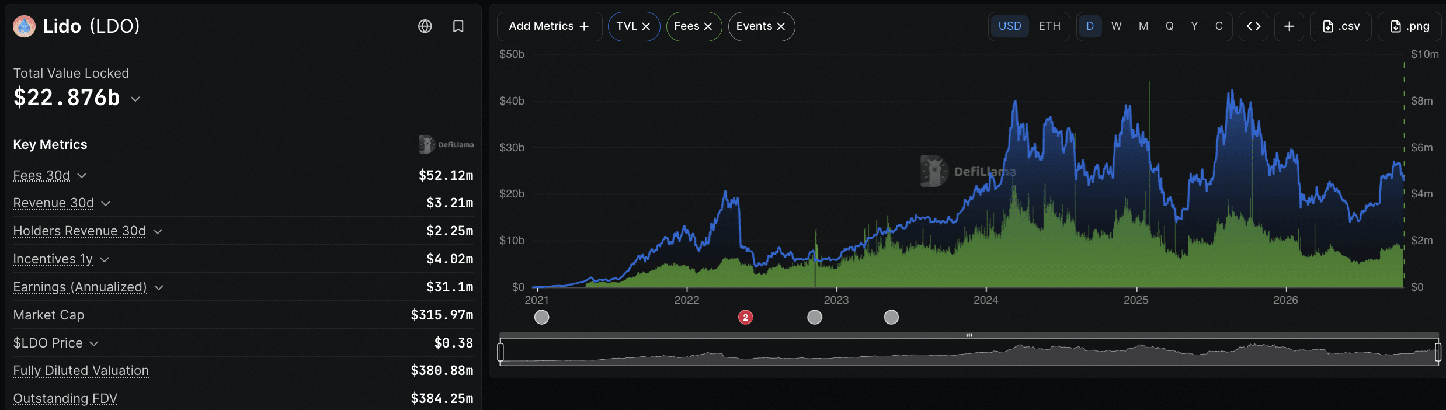Select quarterly Q interval
Screen dimensions: 1446x410
1169,26
